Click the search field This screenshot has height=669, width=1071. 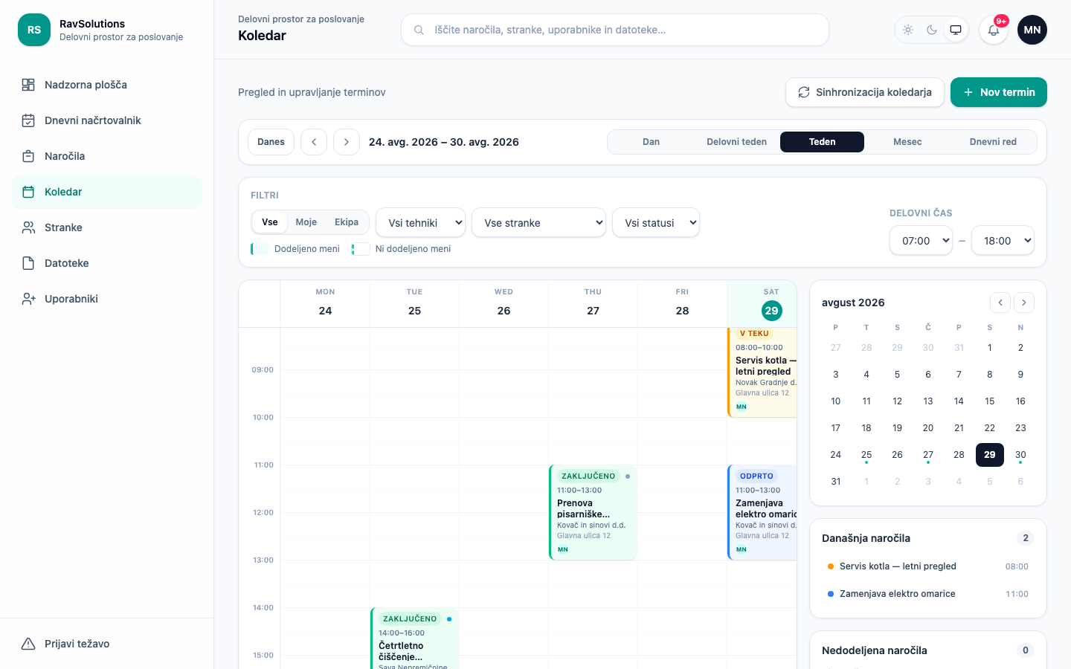[615, 30]
